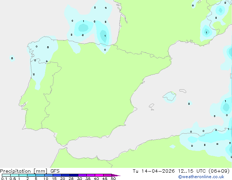
Task: Open the weatheronline.co.uk copyright link
Action: (201, 177)
